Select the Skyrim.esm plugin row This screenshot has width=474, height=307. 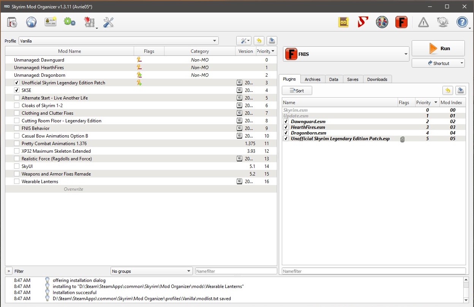point(374,110)
